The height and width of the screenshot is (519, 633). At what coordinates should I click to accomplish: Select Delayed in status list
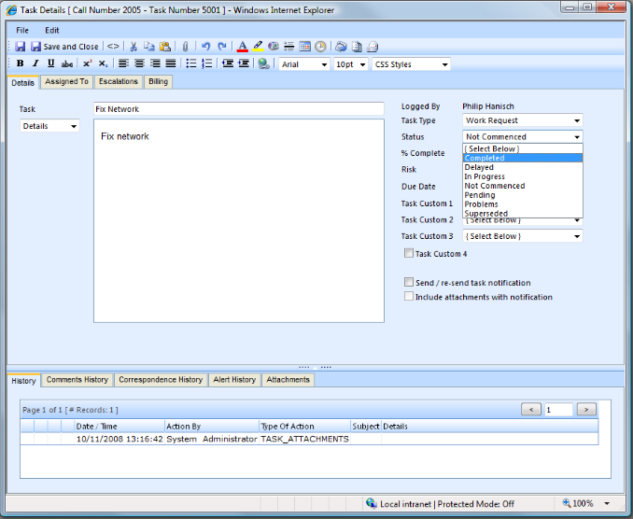tap(523, 167)
